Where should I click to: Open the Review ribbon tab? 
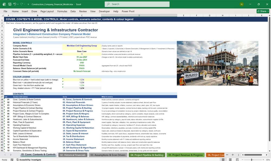[x=83, y=11]
